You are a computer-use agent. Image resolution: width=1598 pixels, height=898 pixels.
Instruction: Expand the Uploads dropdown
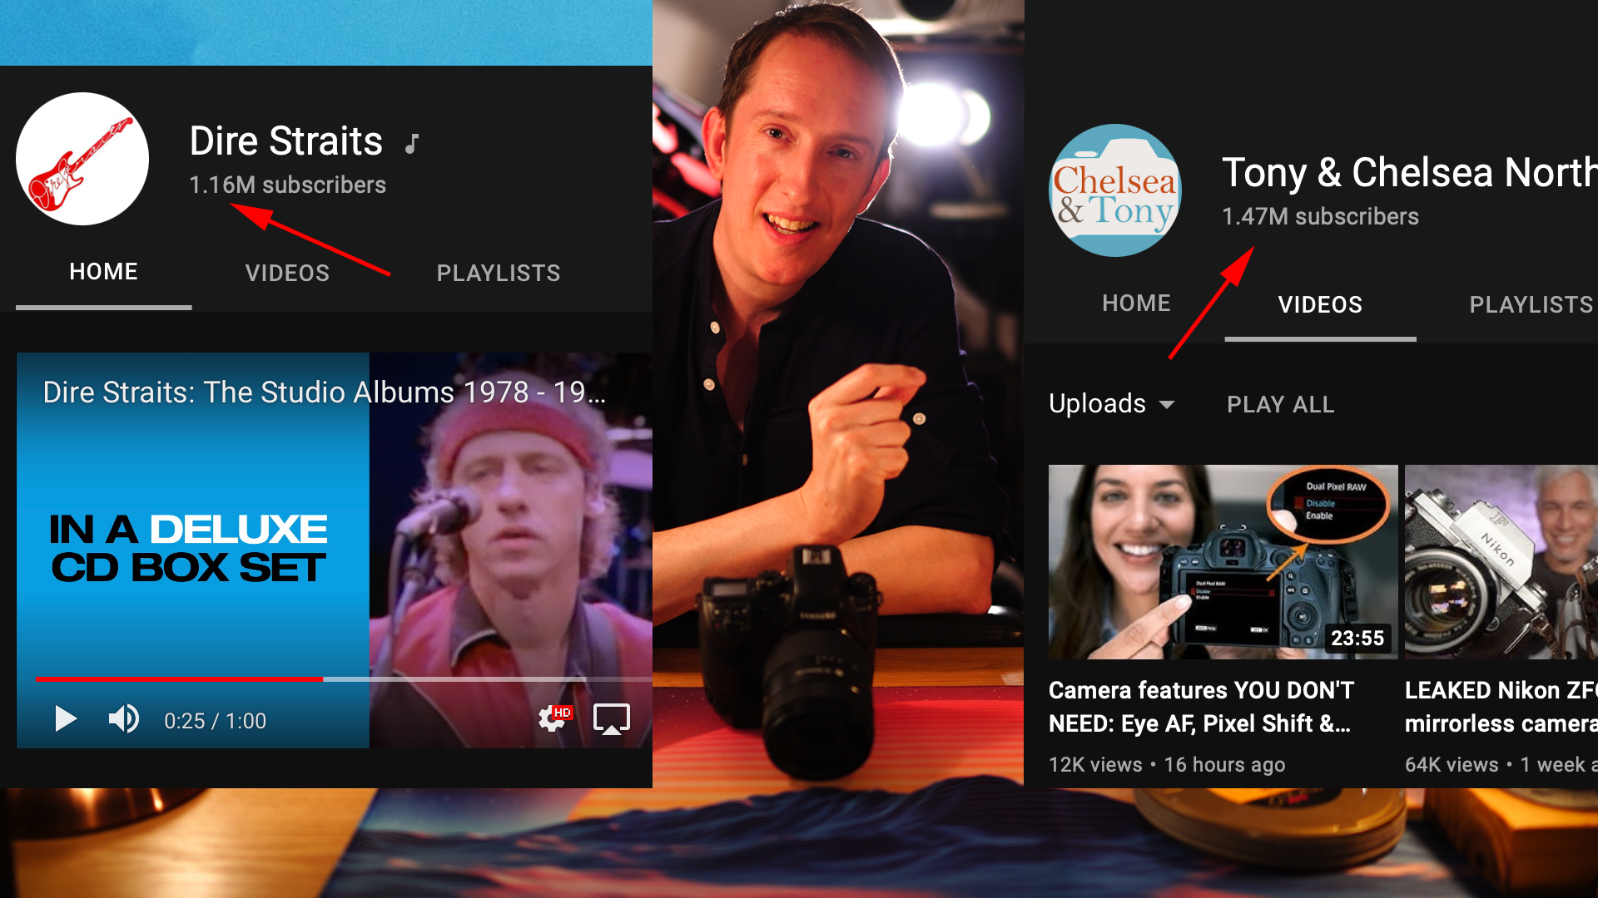[1112, 404]
